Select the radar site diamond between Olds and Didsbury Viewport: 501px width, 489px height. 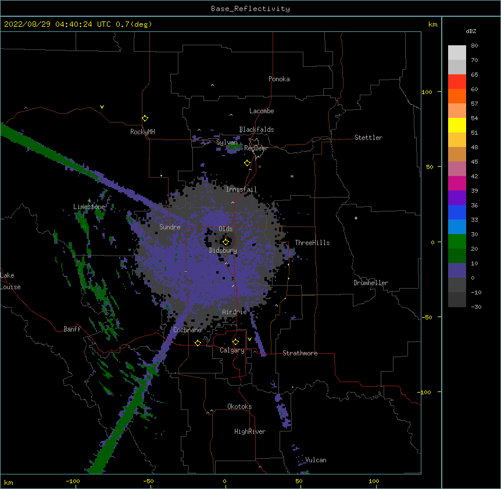coord(226,242)
